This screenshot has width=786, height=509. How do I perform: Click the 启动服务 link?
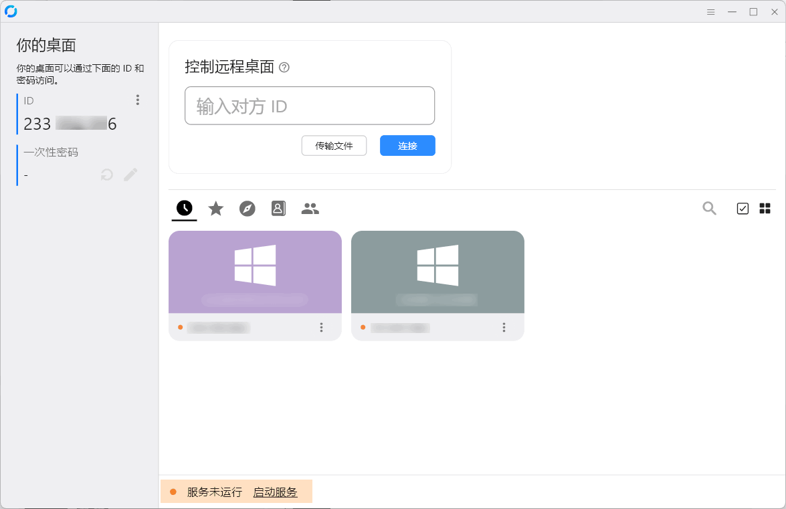pyautogui.click(x=275, y=492)
